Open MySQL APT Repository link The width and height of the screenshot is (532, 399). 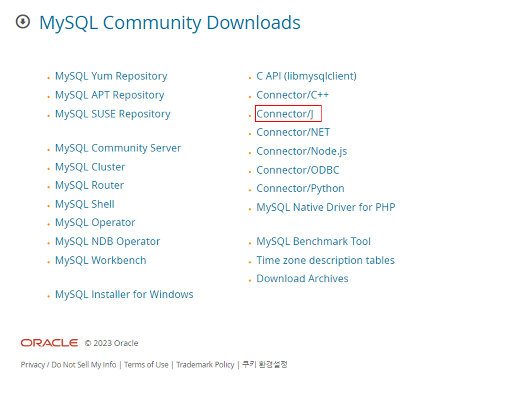coord(109,95)
